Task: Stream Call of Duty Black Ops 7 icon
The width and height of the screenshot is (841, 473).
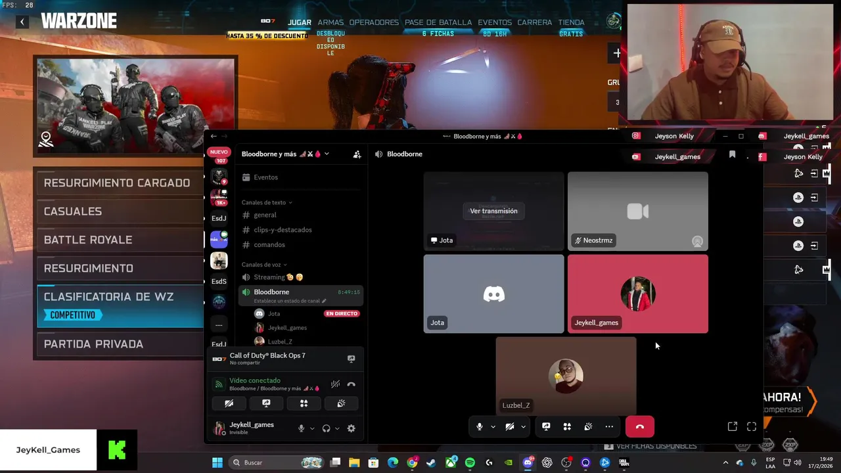Action: pyautogui.click(x=351, y=359)
